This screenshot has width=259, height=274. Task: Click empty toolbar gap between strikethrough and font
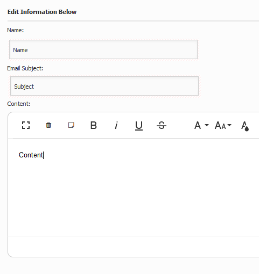tap(180, 125)
